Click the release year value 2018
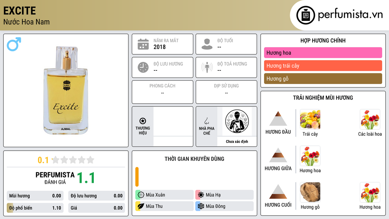This screenshot has height=219, width=389. [160, 47]
